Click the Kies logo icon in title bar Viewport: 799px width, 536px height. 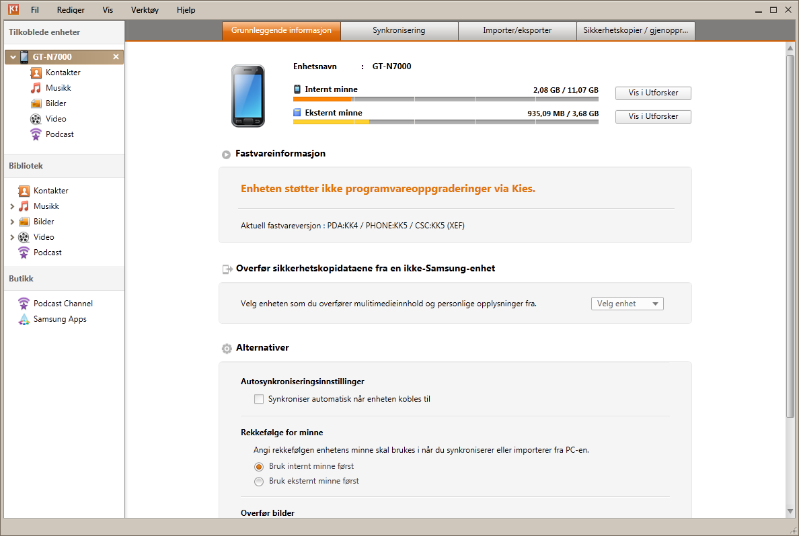coord(13,9)
